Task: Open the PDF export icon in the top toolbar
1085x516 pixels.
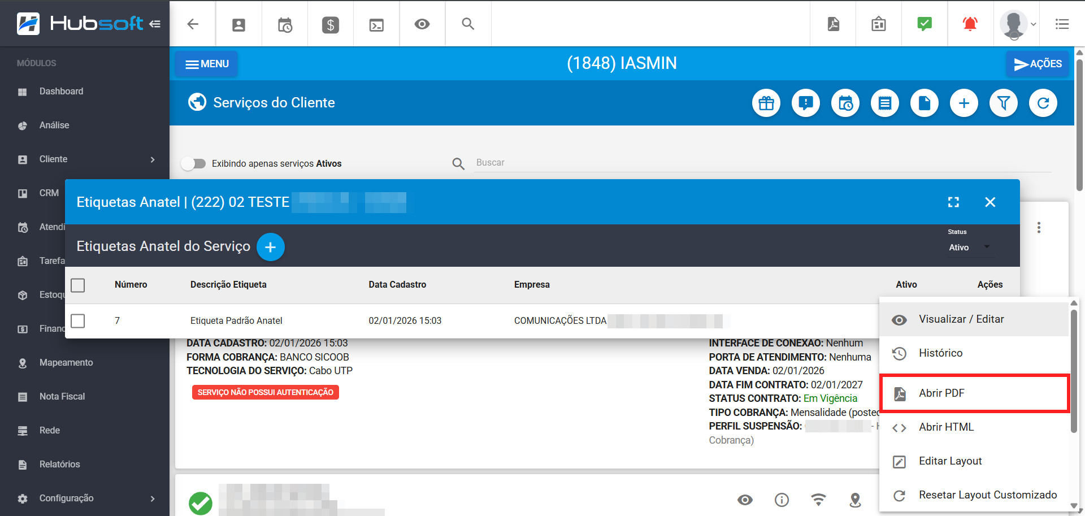Action: coord(832,24)
